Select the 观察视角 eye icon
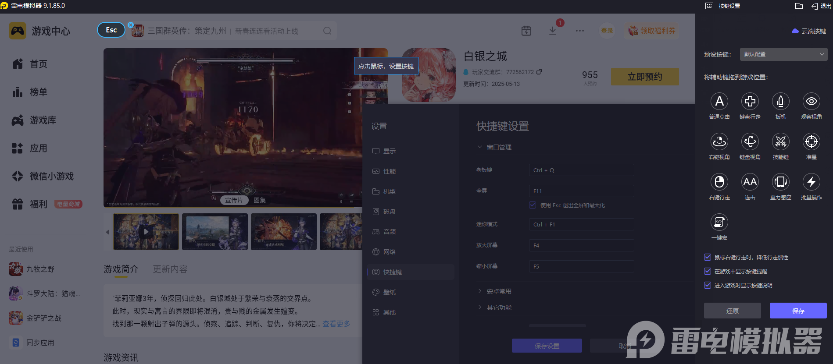Viewport: 833px width, 364px height. tap(812, 101)
